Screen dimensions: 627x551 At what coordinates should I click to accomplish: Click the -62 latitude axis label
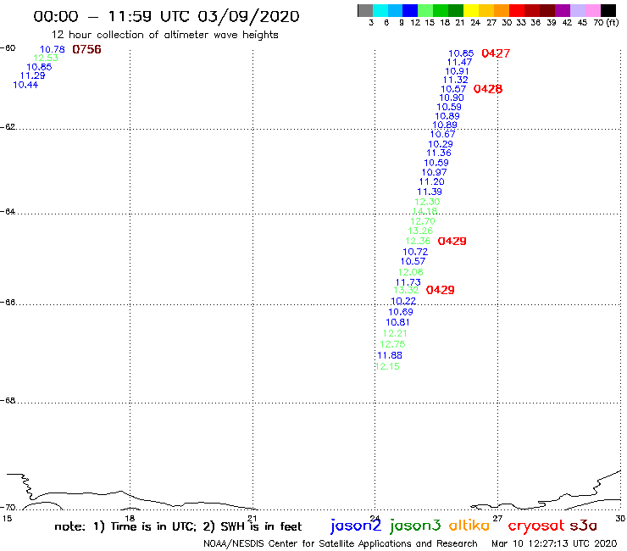pyautogui.click(x=8, y=127)
